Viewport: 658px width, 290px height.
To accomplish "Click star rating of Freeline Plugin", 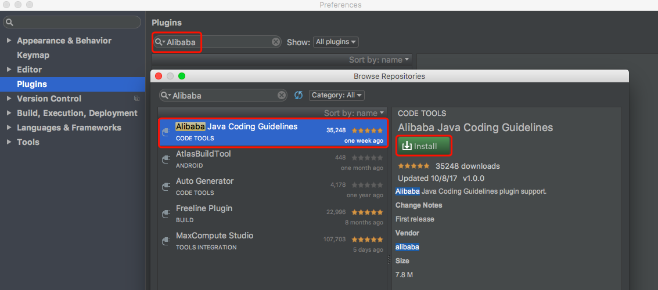I will 367,212.
